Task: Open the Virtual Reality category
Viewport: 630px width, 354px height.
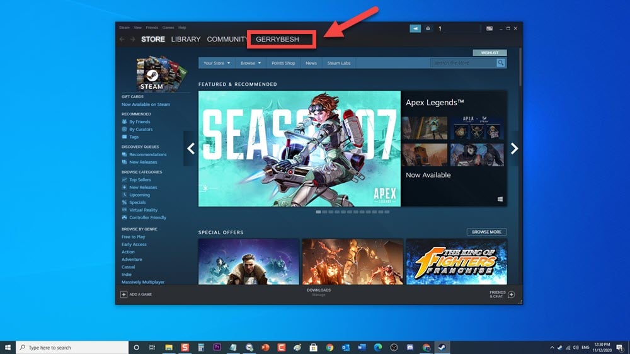Action: (x=143, y=210)
